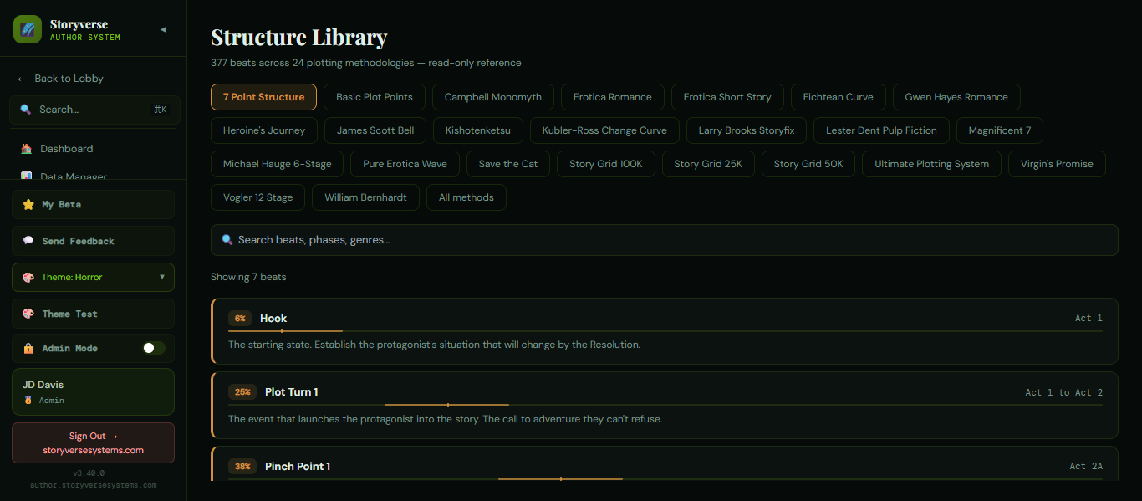Click the magnifier icon in sidebar search
Screen dimensions: 1142x501
[x=26, y=110]
